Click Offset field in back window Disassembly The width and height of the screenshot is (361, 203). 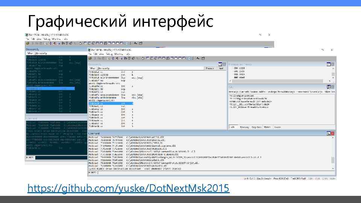pyautogui.click(x=61, y=53)
